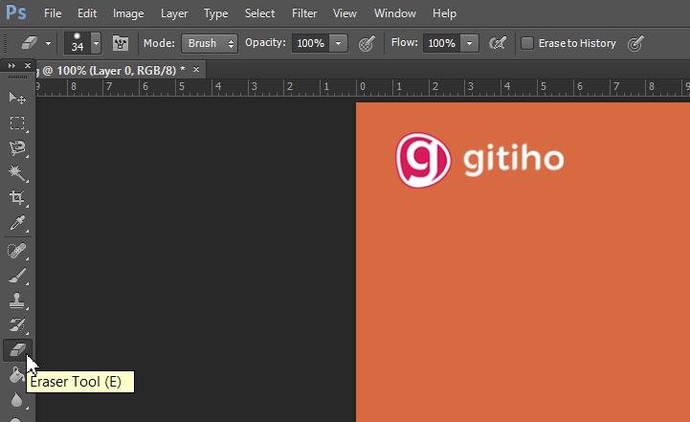
Task: Toggle pressure for size icon
Action: (x=635, y=43)
